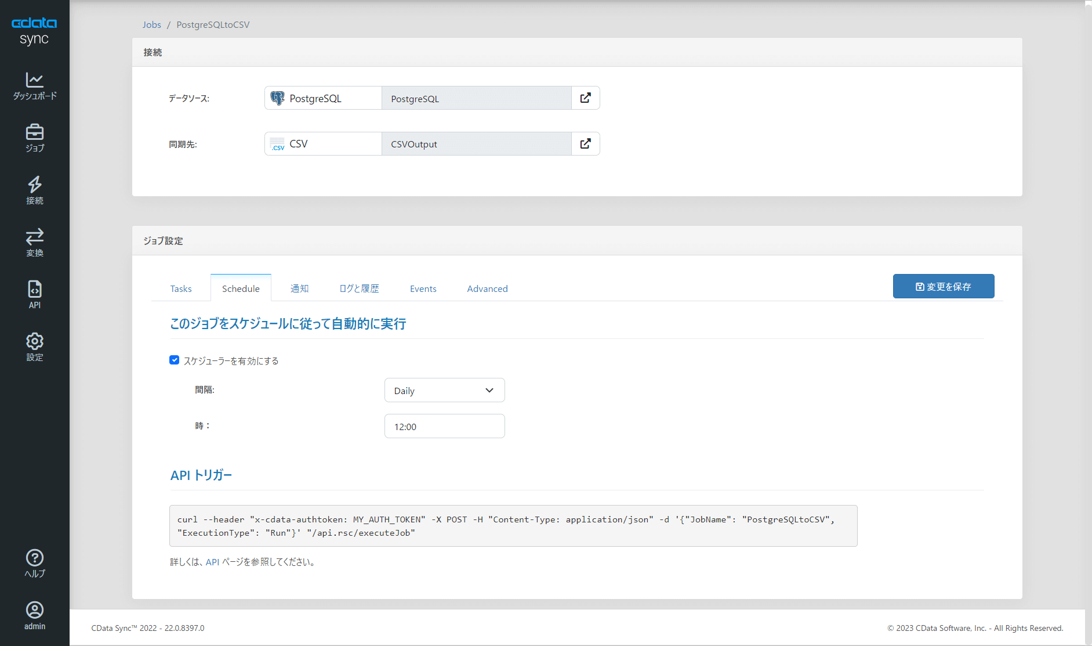Open the admin user profile icon

tap(35, 616)
